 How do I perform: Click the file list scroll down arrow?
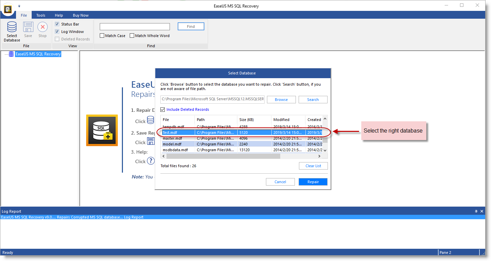[x=325, y=150]
